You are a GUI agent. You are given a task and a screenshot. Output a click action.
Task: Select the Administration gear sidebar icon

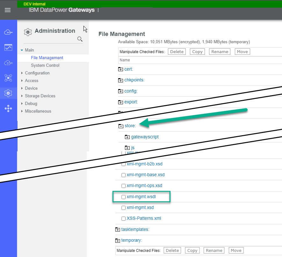pyautogui.click(x=8, y=93)
